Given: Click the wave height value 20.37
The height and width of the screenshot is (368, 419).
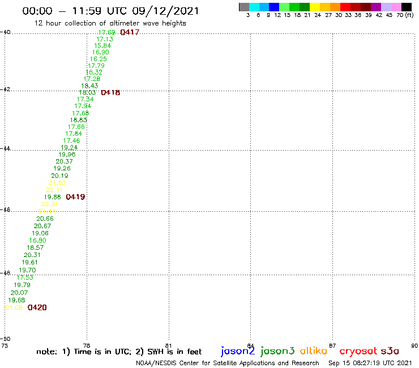Looking at the screenshot, I should (x=64, y=162).
